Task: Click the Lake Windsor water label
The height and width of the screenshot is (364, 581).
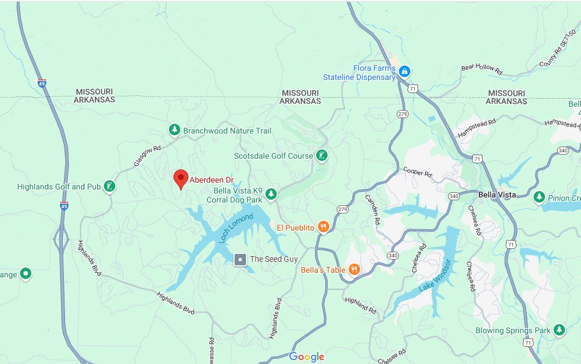Action: [x=435, y=276]
